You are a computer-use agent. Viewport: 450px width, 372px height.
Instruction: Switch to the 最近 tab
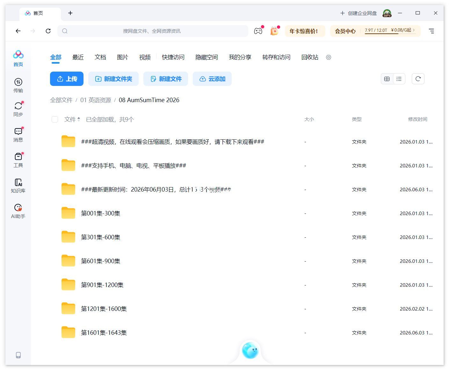click(x=78, y=57)
